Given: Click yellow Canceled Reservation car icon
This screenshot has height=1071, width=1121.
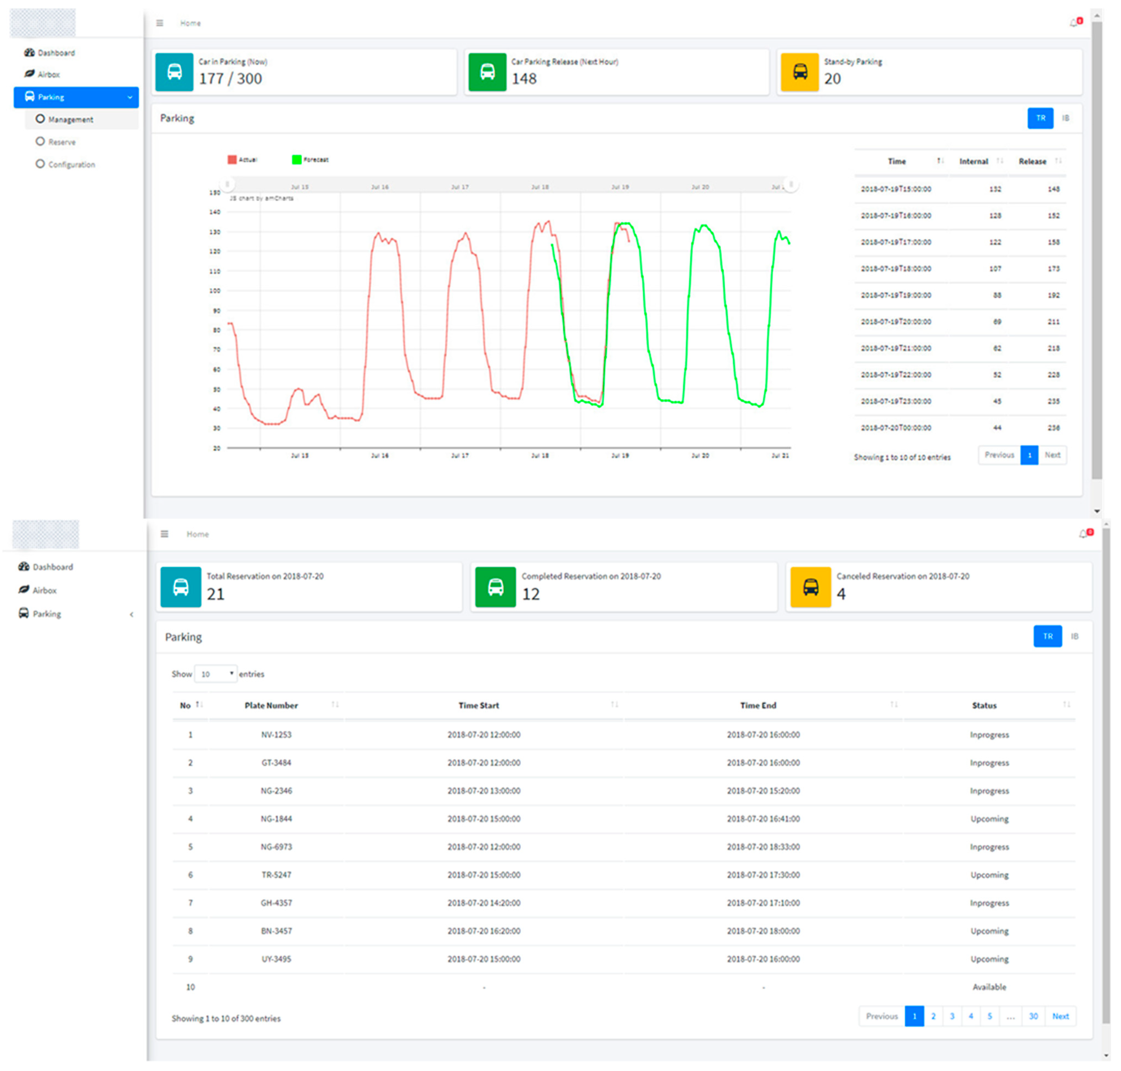Looking at the screenshot, I should coord(810,587).
